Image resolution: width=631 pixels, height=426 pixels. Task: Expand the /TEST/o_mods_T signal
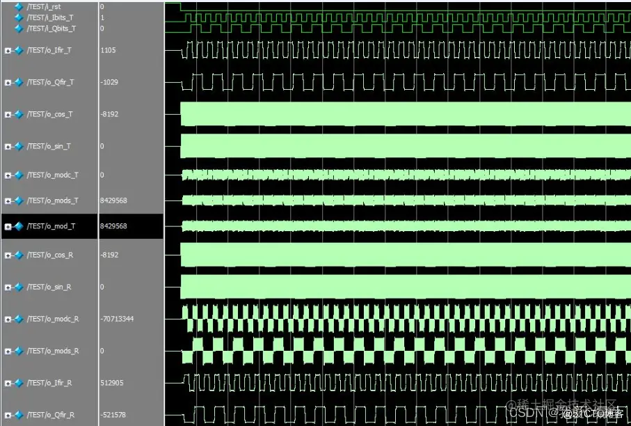coord(8,201)
